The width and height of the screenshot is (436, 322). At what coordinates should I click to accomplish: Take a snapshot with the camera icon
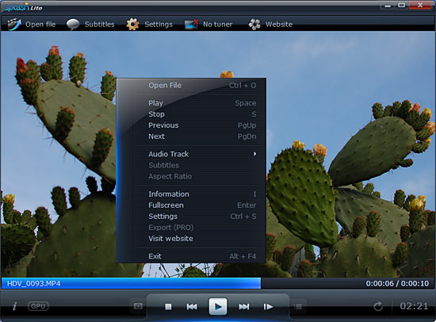(138, 306)
